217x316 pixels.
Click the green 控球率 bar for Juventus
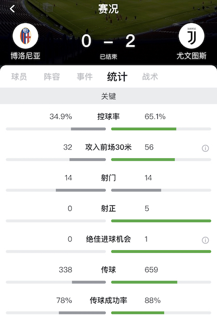[144, 129]
